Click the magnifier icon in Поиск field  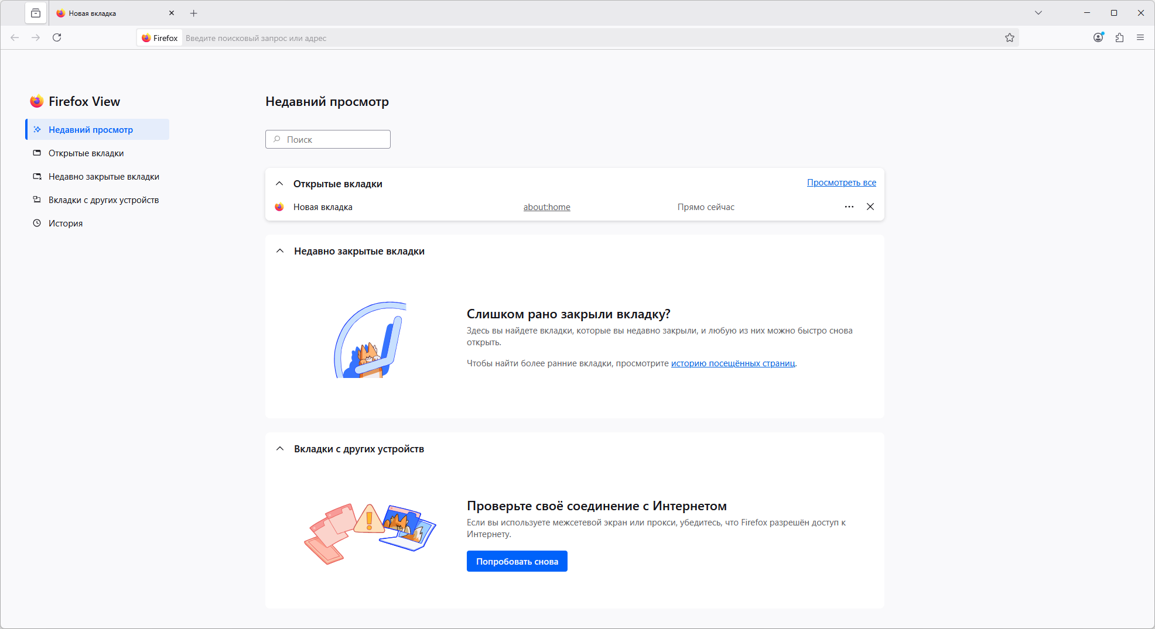coord(277,139)
